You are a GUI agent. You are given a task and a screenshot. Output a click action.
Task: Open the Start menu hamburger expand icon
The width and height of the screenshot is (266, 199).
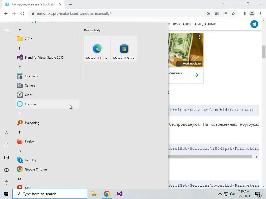tap(6, 30)
